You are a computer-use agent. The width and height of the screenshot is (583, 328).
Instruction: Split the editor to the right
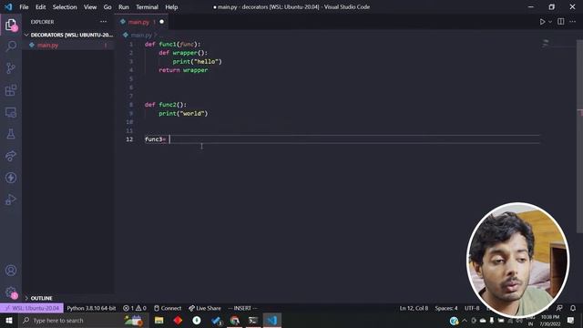pos(561,22)
